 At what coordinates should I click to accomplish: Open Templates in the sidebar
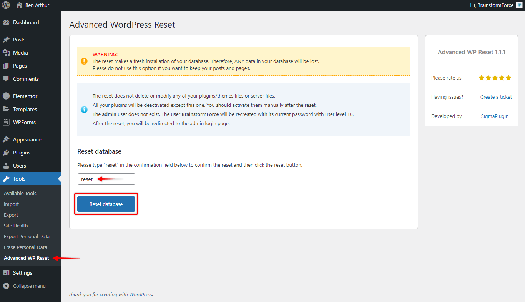25,109
